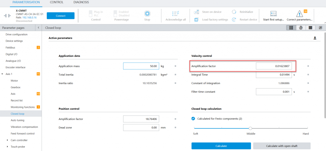This screenshot has width=326, height=151.
Task: Click the Load factory settings icon
Action: [196, 20]
